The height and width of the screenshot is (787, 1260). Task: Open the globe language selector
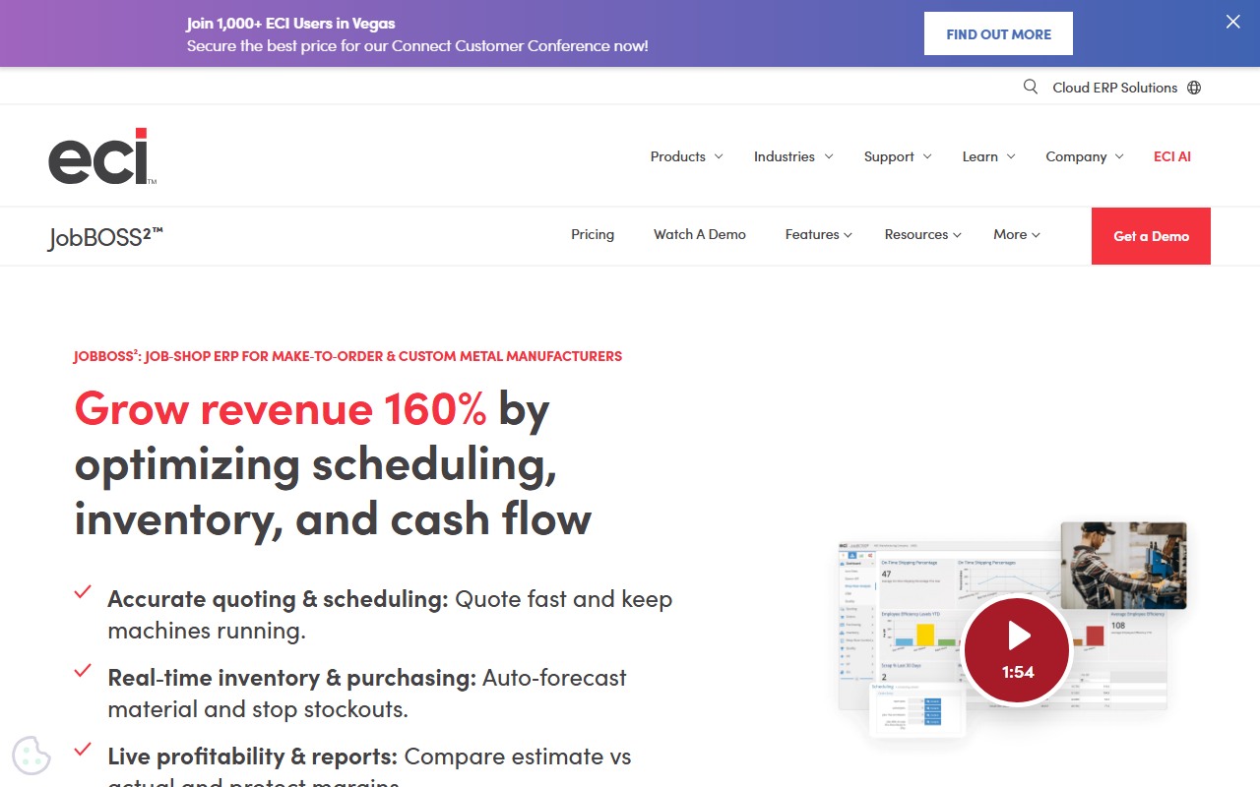[1194, 88]
